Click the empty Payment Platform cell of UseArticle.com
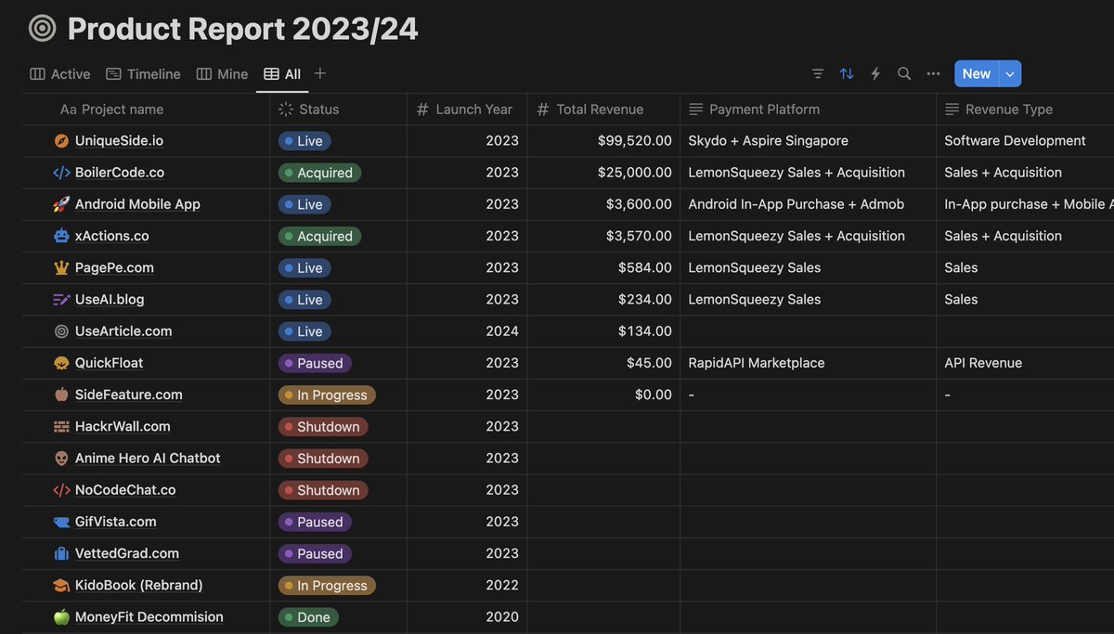 [809, 331]
